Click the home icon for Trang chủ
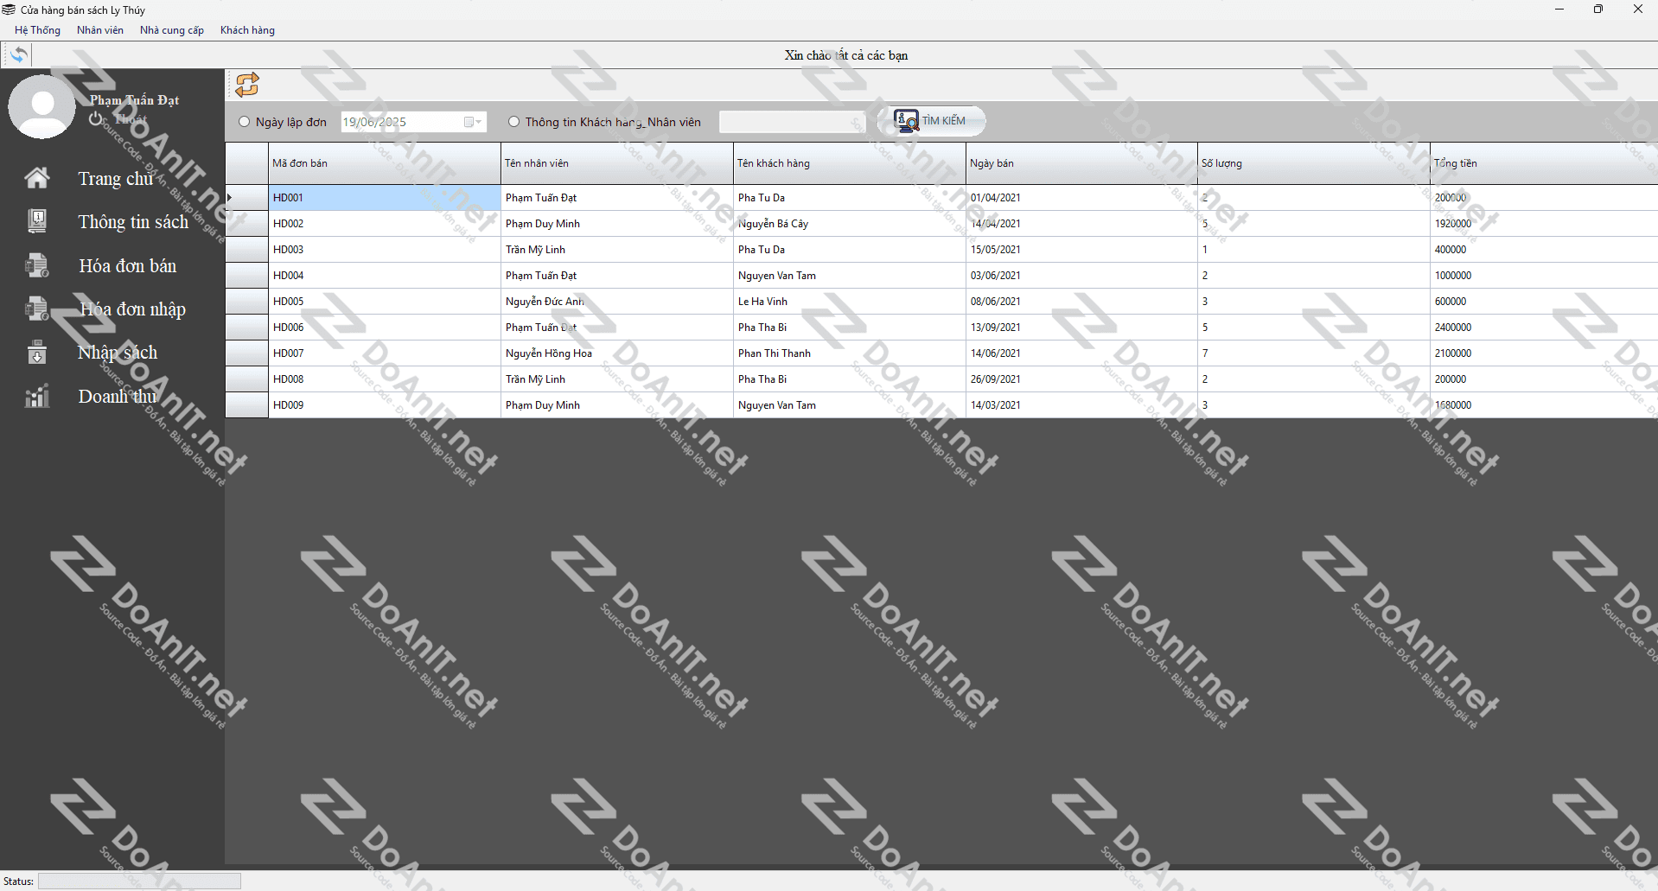 pos(36,178)
